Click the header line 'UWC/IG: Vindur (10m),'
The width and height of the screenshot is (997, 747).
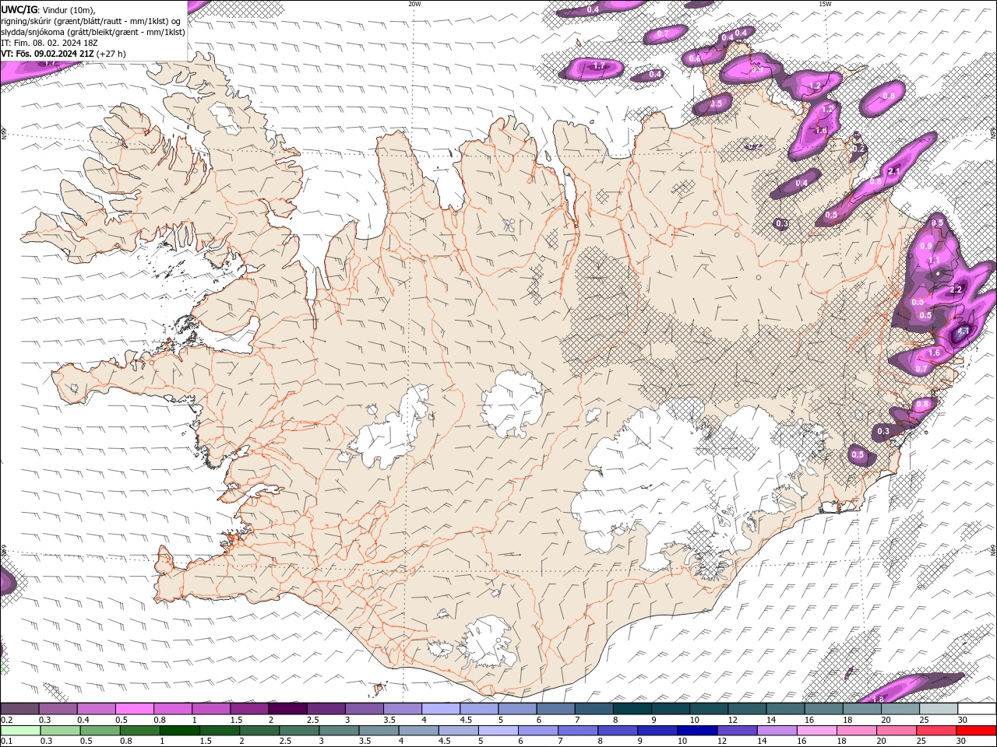click(49, 9)
